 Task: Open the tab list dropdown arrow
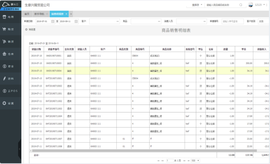(x=71, y=14)
